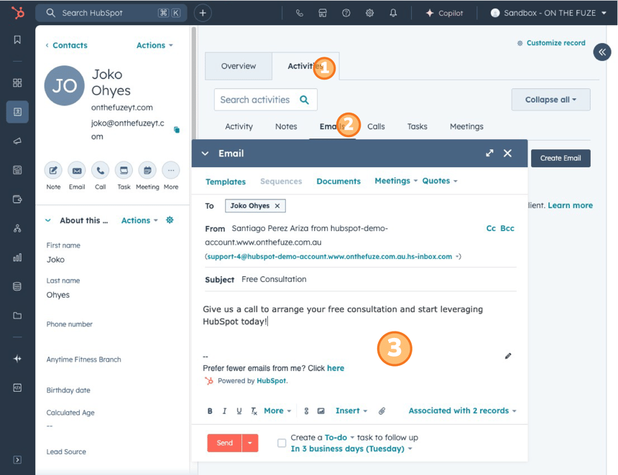The width and height of the screenshot is (618, 475).
Task: Switch to the Overview tab
Action: (239, 66)
